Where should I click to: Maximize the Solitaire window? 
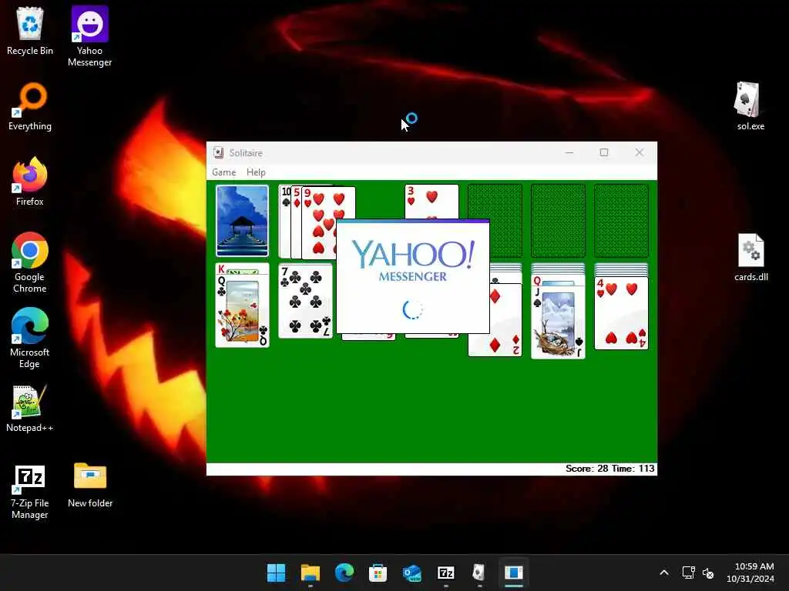(604, 153)
